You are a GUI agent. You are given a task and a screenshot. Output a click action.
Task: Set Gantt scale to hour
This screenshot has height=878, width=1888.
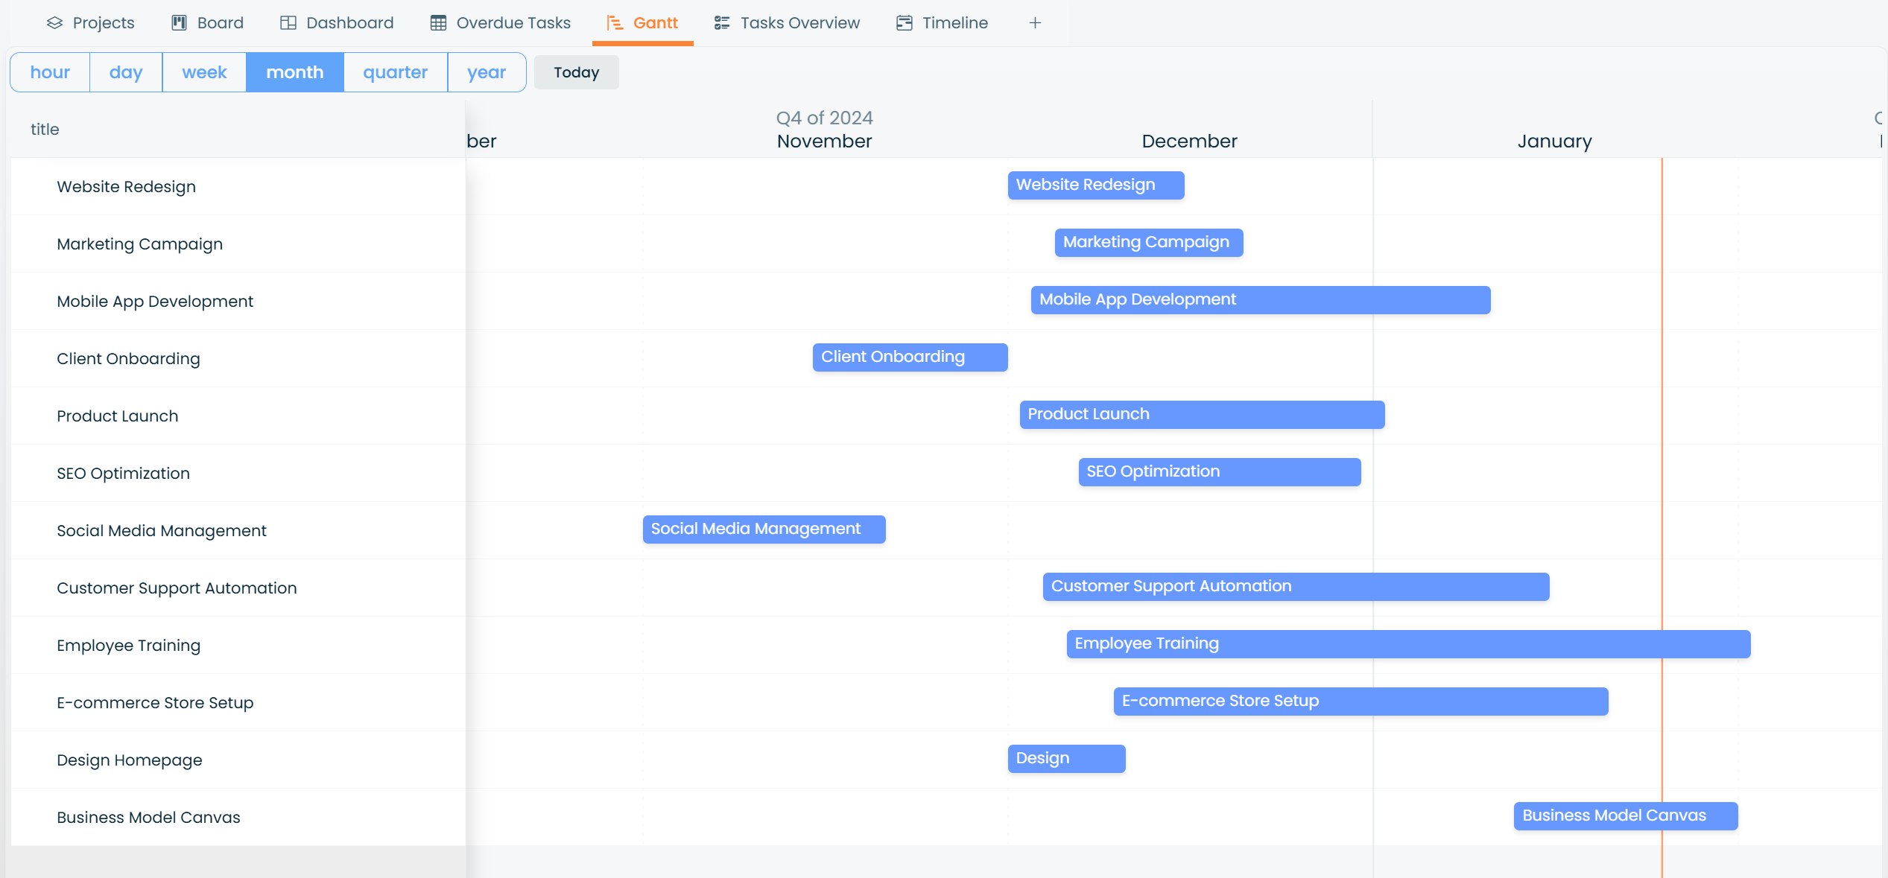pyautogui.click(x=50, y=72)
